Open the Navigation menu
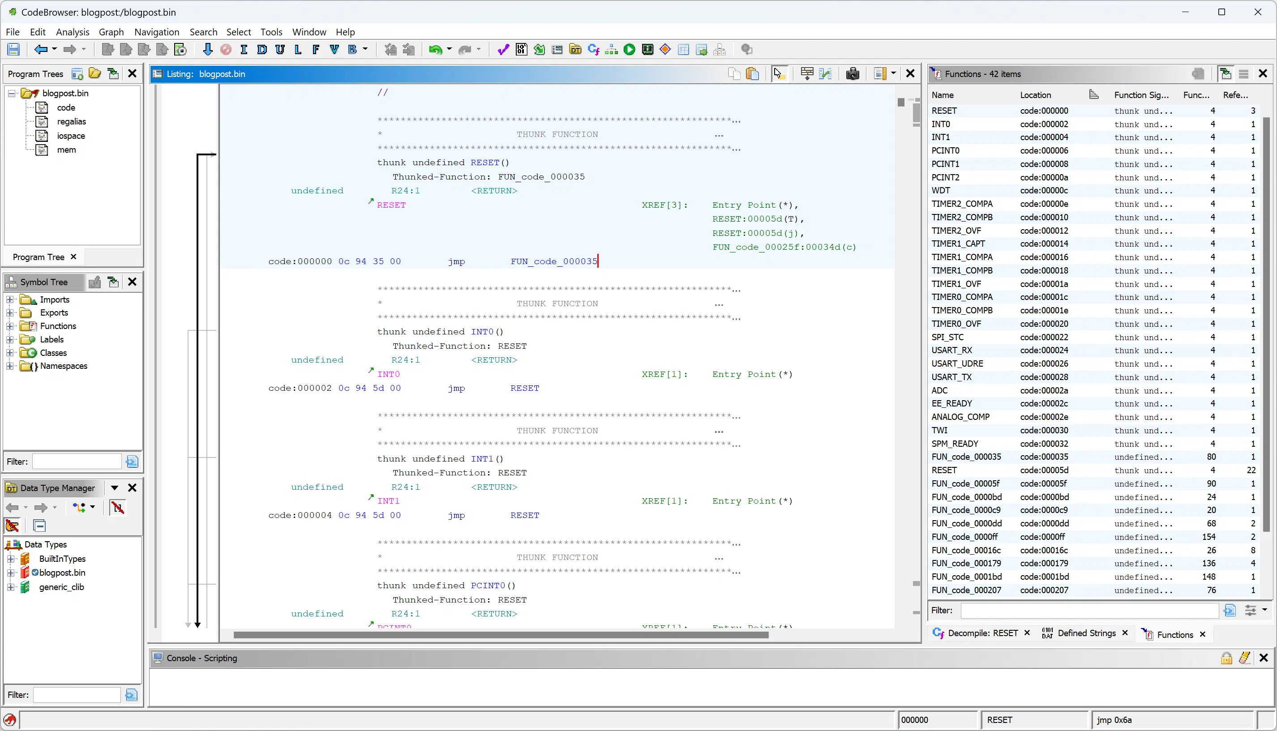This screenshot has width=1277, height=731. [x=157, y=32]
